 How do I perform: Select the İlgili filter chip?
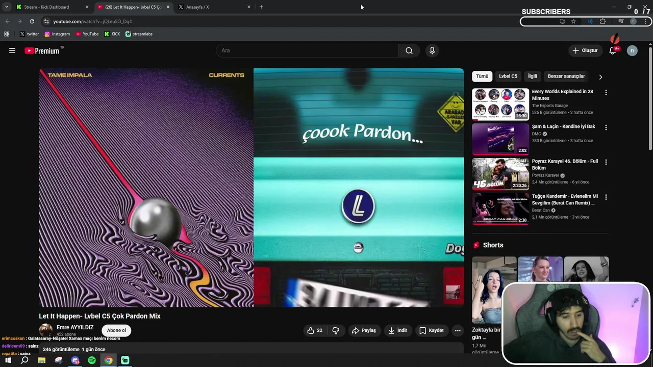(533, 76)
